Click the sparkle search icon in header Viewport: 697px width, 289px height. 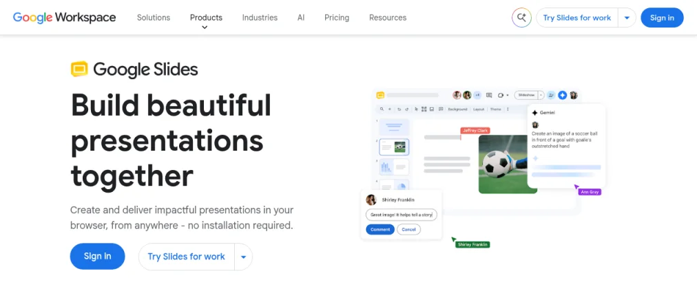click(521, 18)
